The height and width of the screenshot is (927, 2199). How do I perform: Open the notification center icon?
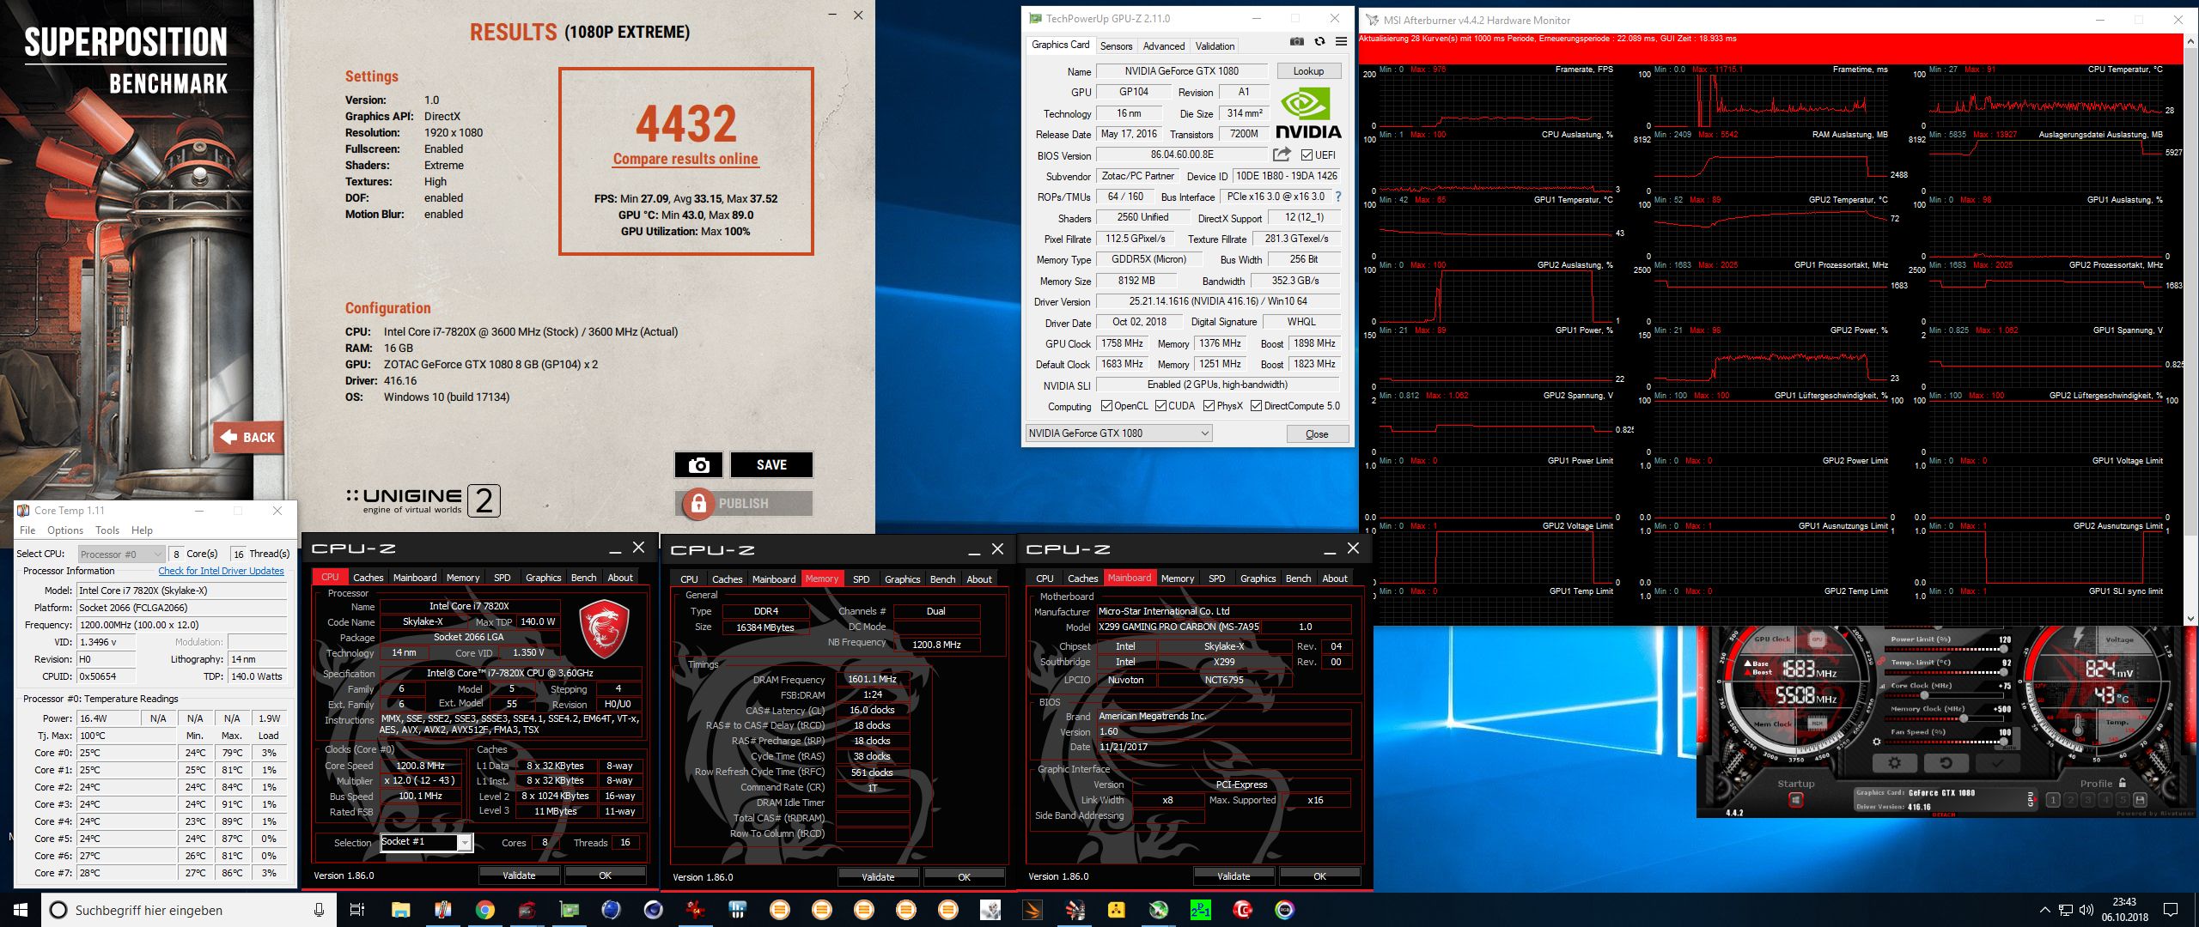(2170, 910)
